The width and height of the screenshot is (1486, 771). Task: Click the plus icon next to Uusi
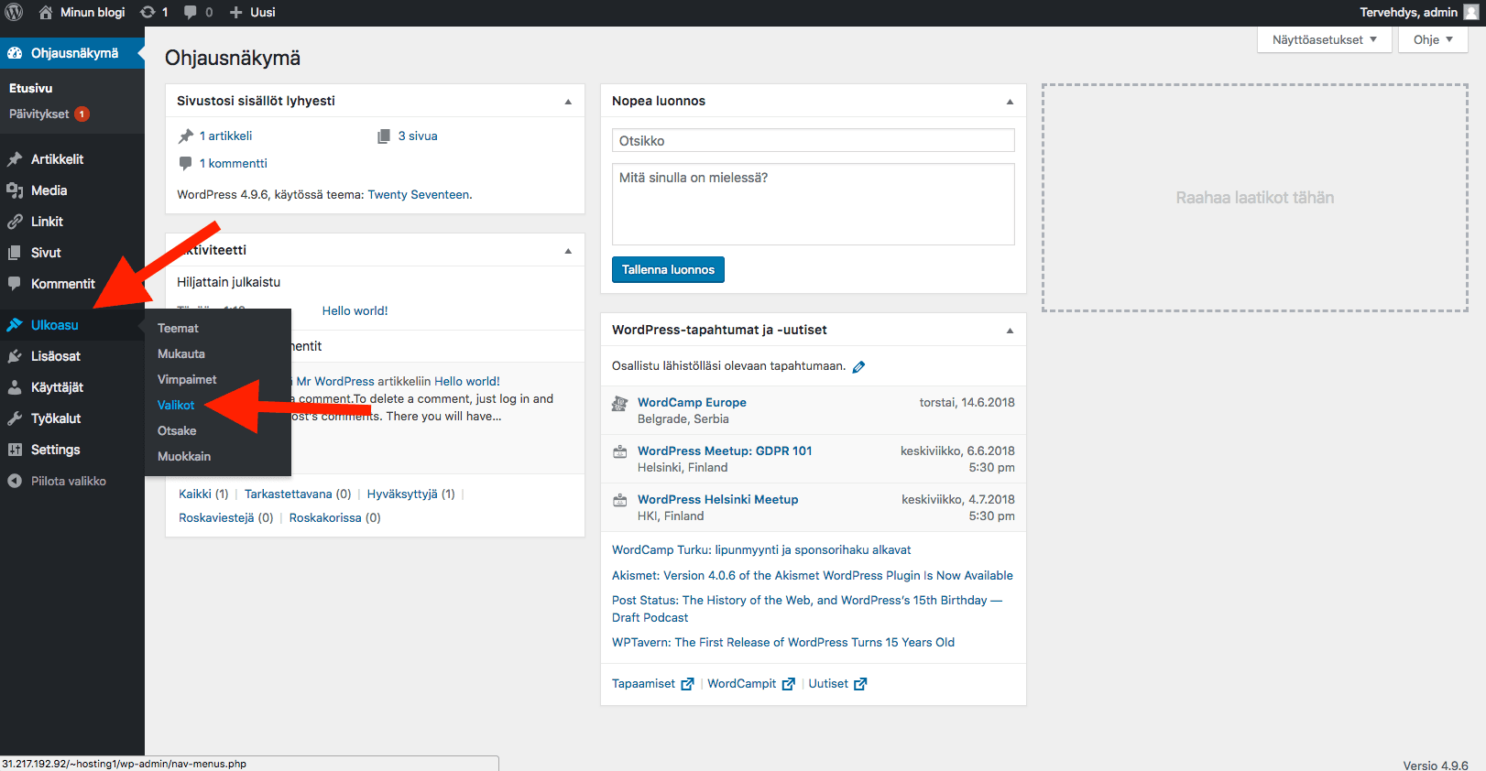point(235,12)
